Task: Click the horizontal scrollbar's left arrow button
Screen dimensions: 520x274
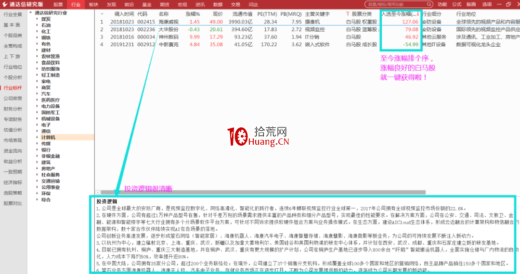Action: [98, 192]
